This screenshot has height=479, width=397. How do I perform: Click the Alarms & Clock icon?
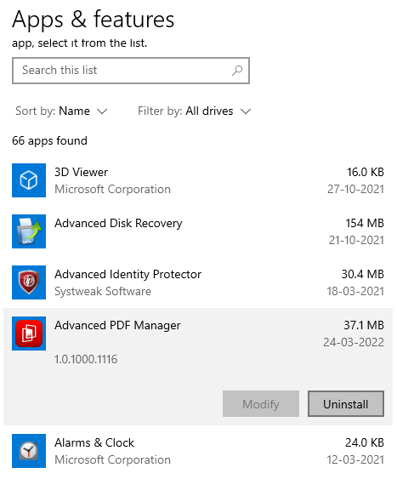click(x=29, y=451)
